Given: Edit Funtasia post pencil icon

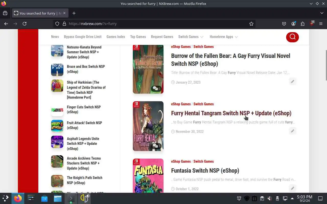Looking at the screenshot, I should [x=293, y=188].
